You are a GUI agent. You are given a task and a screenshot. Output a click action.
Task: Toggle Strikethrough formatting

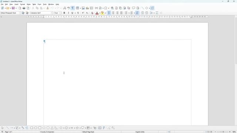pos(78,13)
